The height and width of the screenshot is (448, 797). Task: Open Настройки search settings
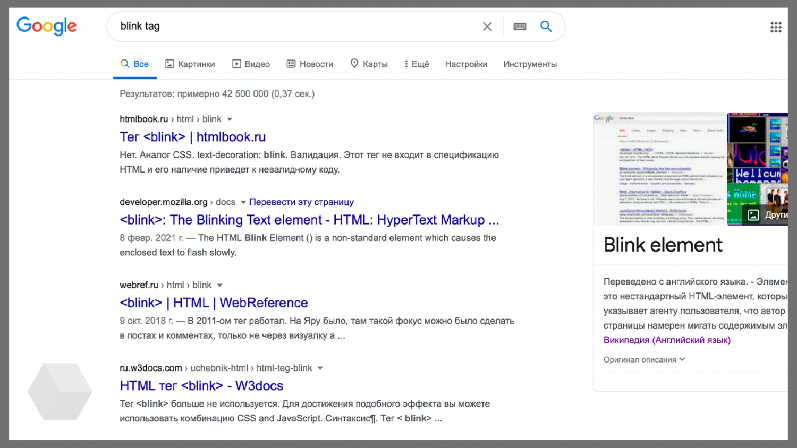click(466, 64)
